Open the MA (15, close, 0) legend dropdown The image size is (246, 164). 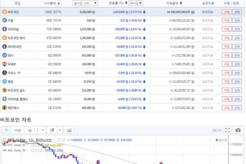27,145
